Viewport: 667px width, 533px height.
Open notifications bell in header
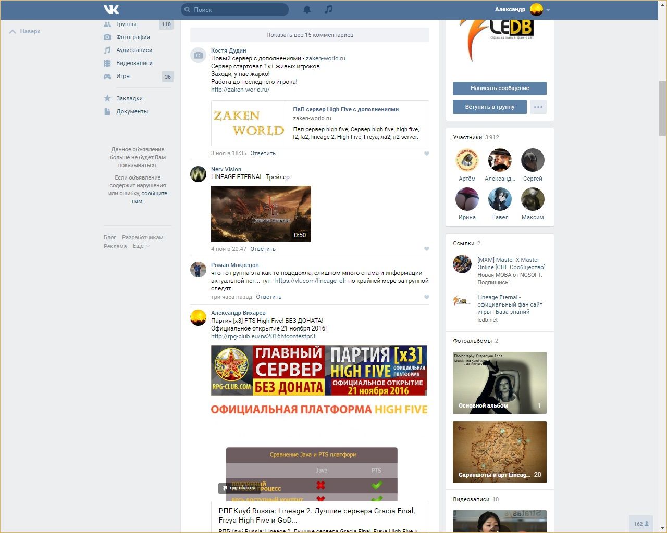coord(307,9)
